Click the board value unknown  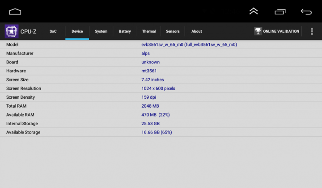pyautogui.click(x=151, y=62)
